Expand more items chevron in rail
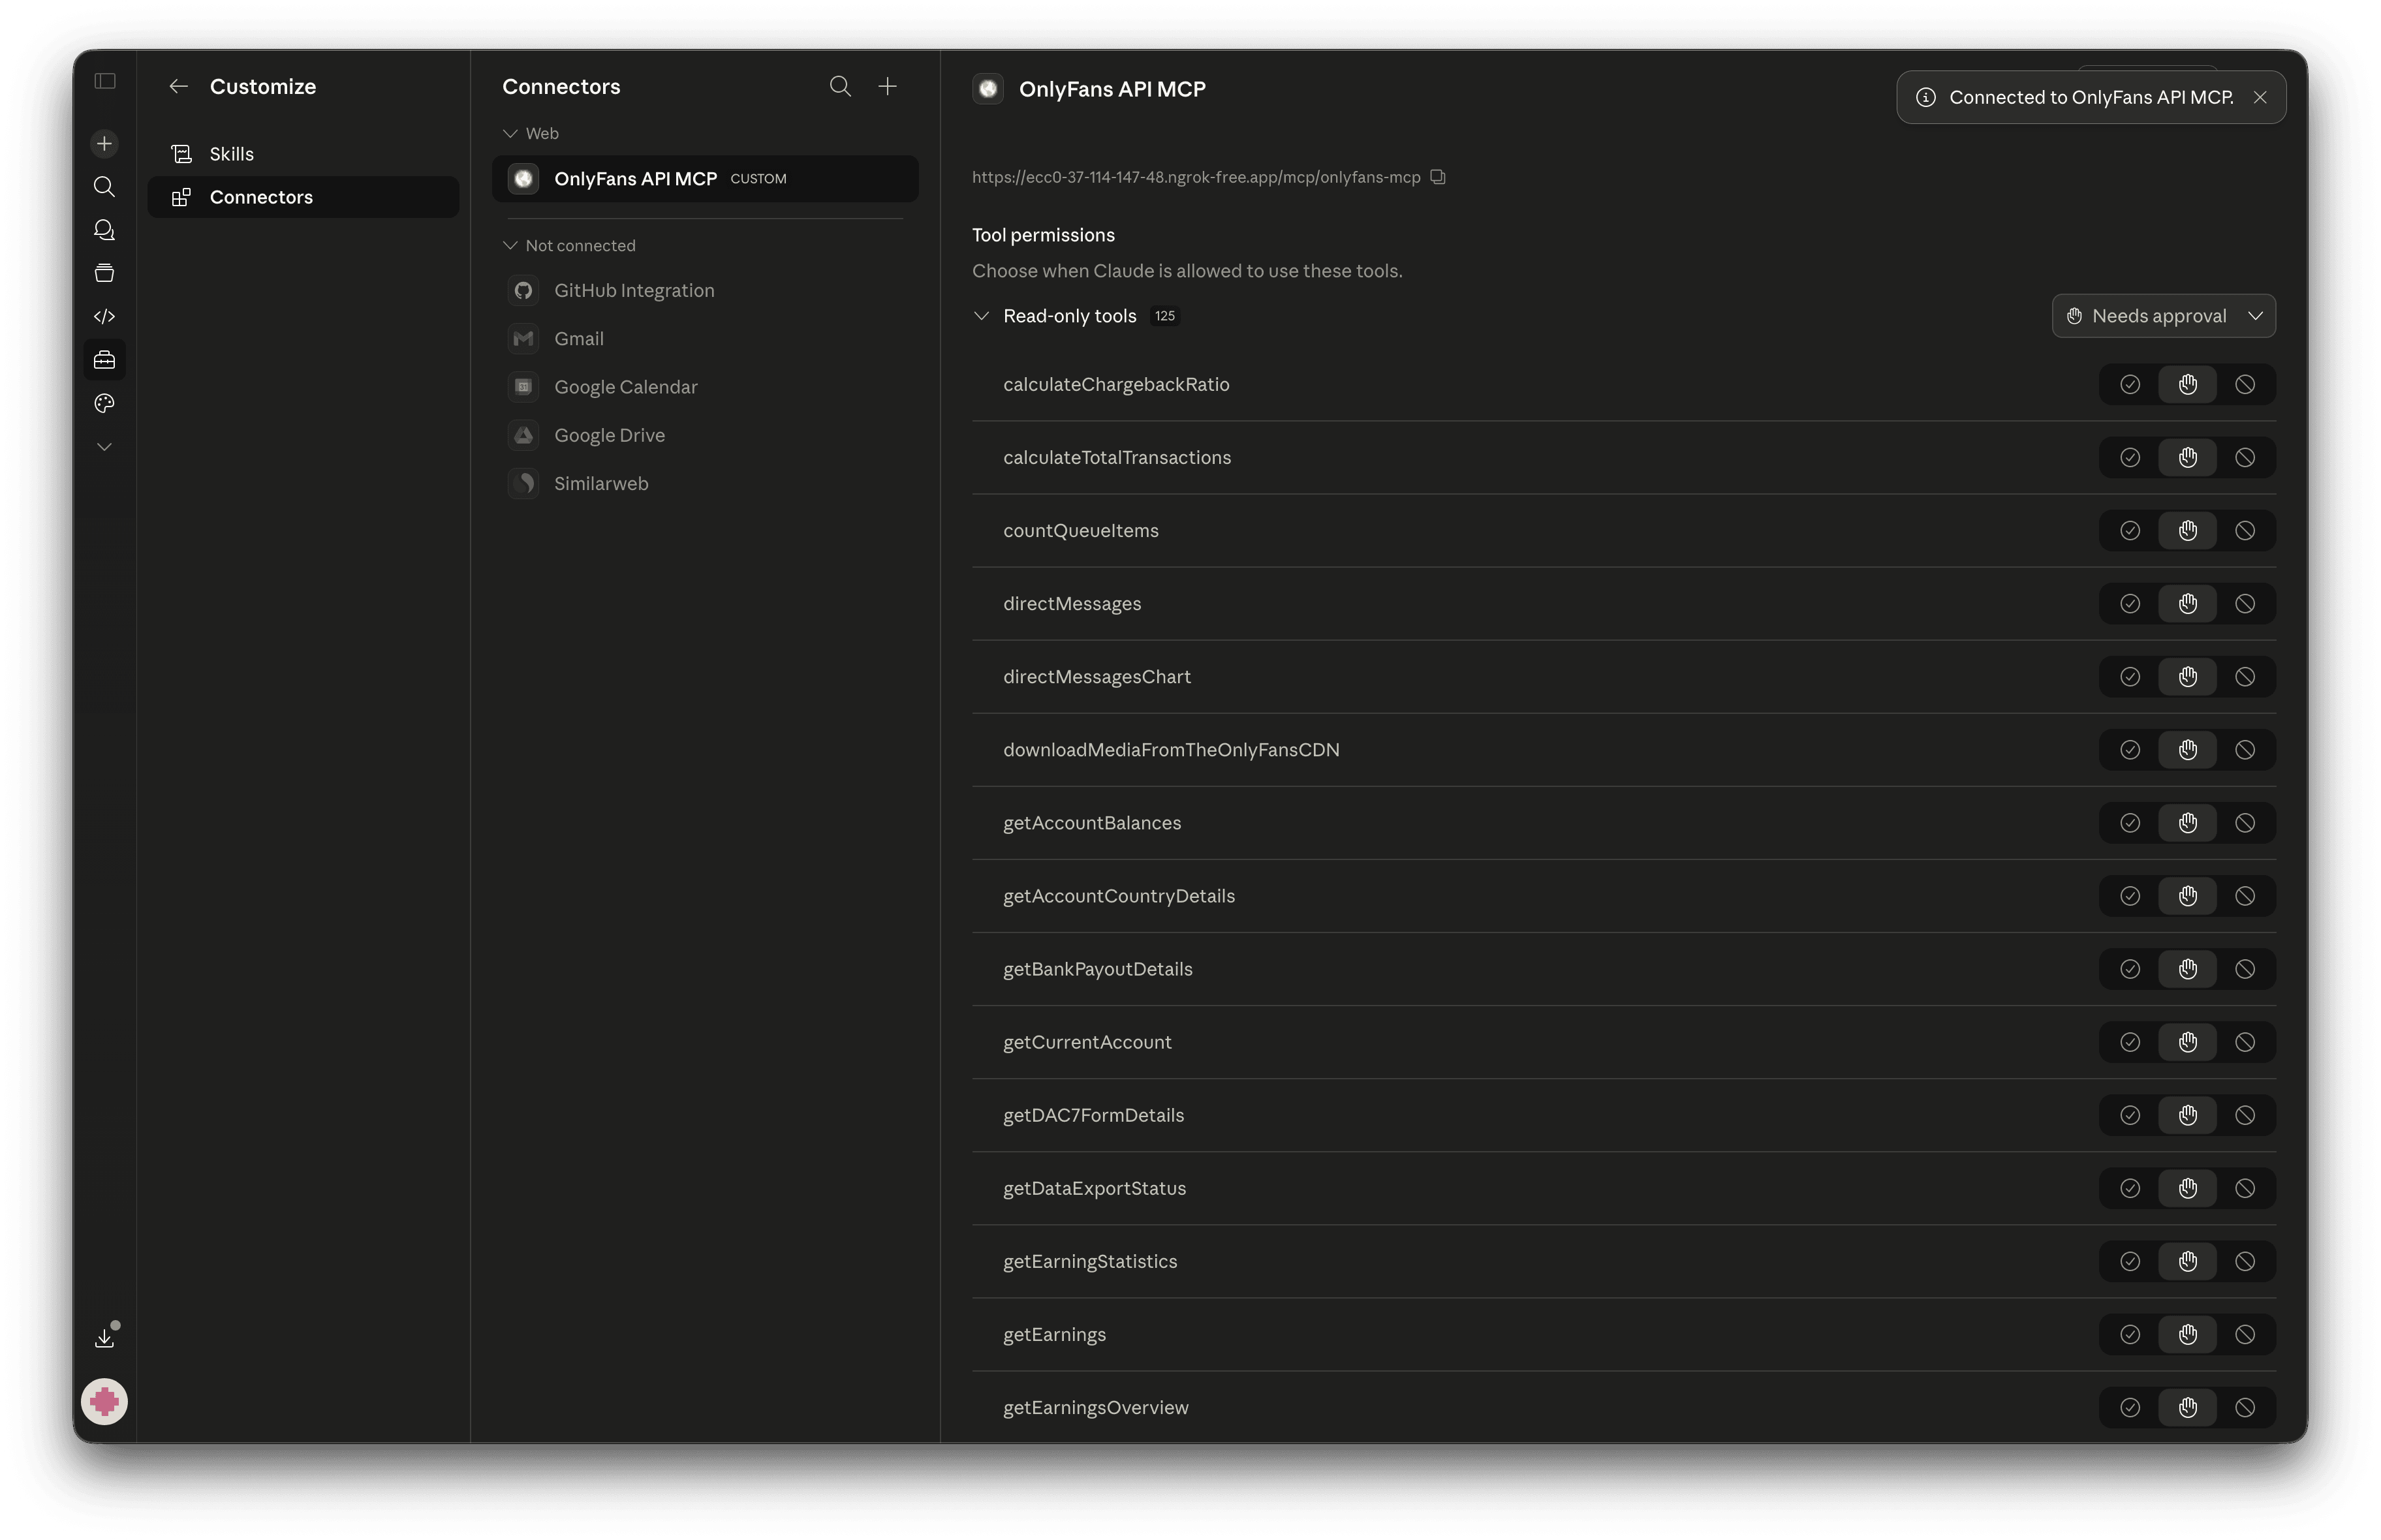The width and height of the screenshot is (2381, 1540). [x=104, y=447]
